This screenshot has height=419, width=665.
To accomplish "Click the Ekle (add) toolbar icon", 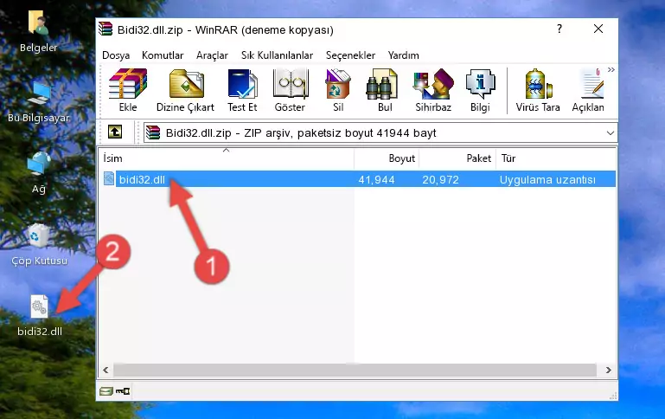I will pos(128,90).
